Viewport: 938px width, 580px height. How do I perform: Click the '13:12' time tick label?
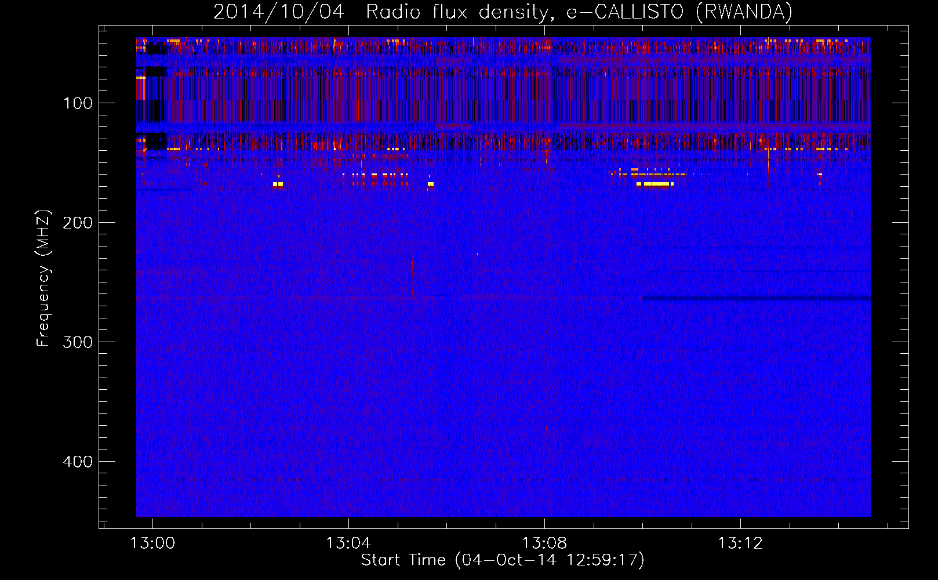pyautogui.click(x=740, y=543)
